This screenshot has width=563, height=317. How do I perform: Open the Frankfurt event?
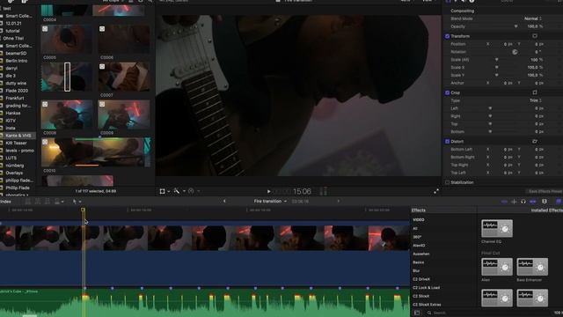point(15,98)
